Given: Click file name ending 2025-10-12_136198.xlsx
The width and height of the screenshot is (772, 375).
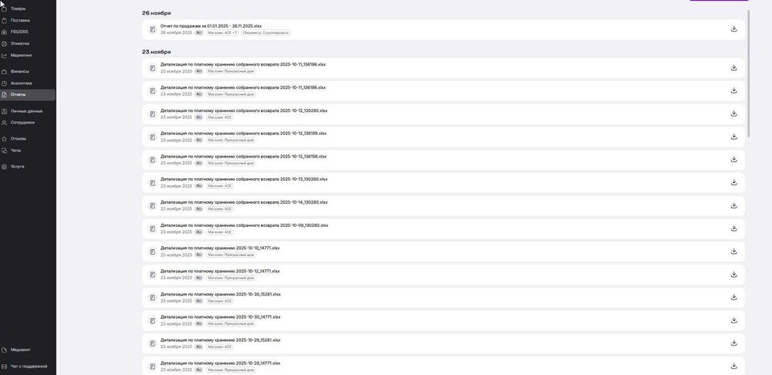Looking at the screenshot, I should tap(243, 157).
